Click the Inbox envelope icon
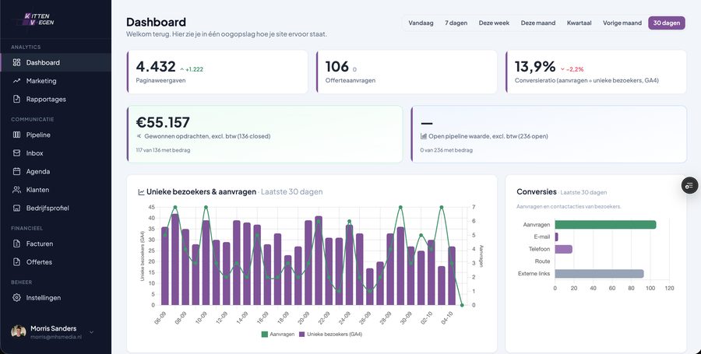Viewport: 701px width, 354px height. pos(16,153)
